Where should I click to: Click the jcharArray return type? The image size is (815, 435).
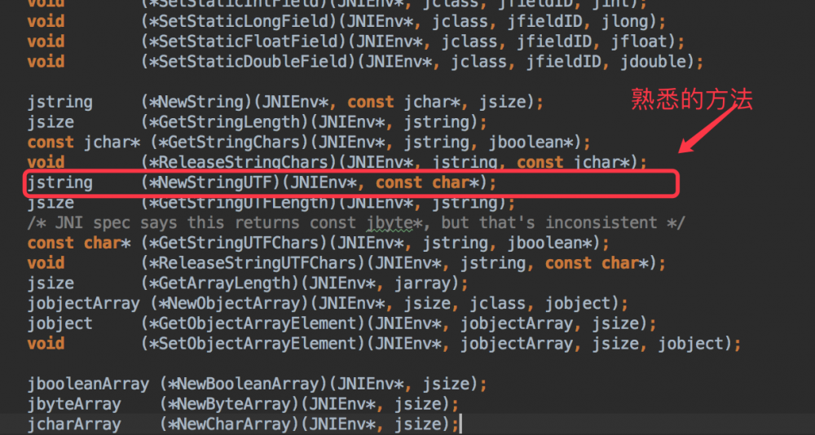(x=74, y=424)
